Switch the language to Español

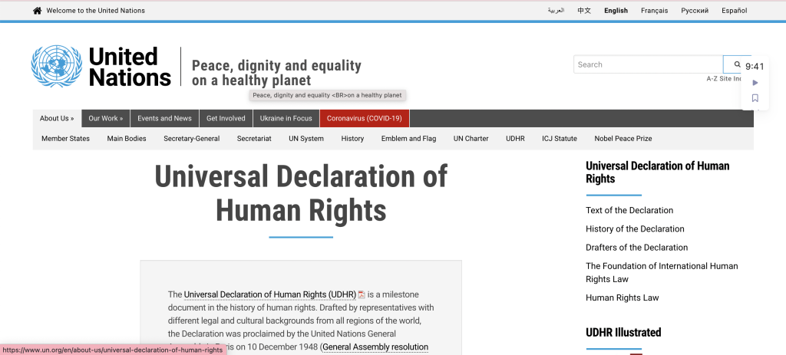[735, 11]
